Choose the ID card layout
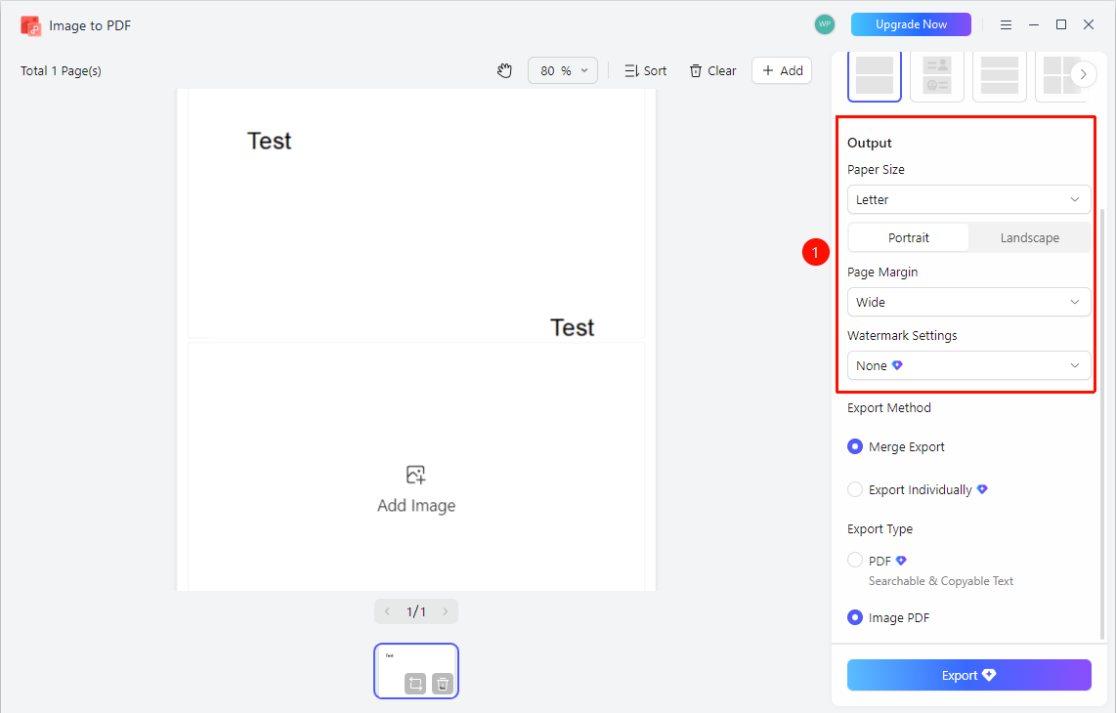Image resolution: width=1116 pixels, height=713 pixels. click(936, 76)
